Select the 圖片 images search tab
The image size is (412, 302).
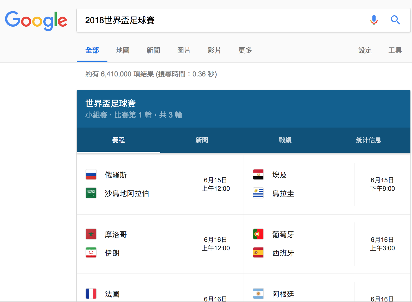(x=184, y=50)
